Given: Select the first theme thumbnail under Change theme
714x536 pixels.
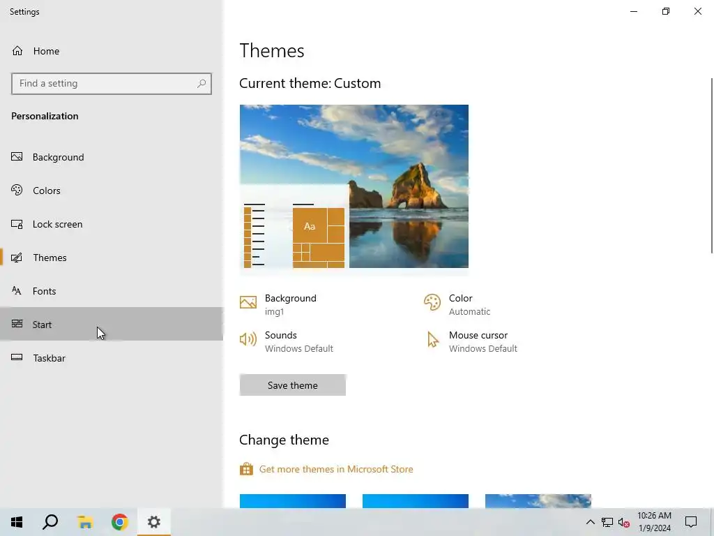Looking at the screenshot, I should pos(293,501).
